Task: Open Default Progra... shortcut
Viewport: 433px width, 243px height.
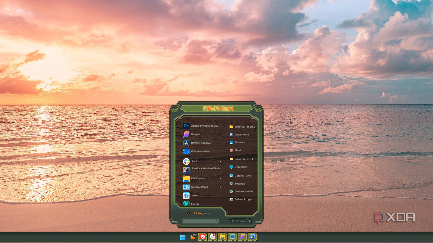Action: pos(242,199)
